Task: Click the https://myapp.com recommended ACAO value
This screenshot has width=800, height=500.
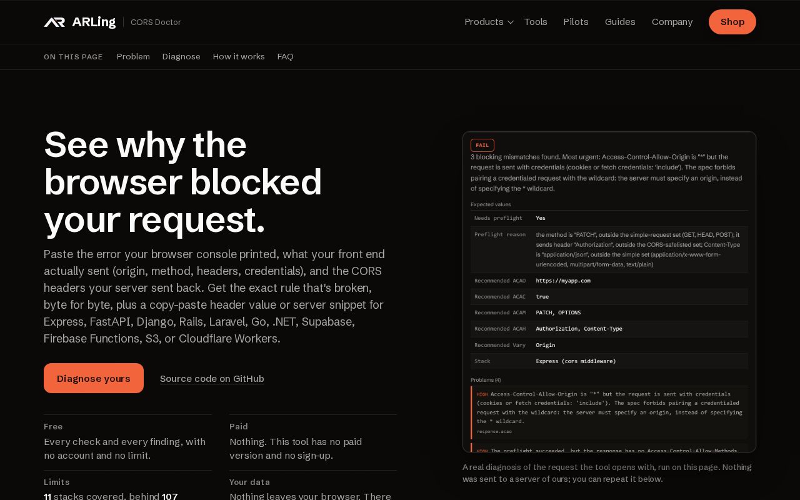Action: (x=563, y=281)
